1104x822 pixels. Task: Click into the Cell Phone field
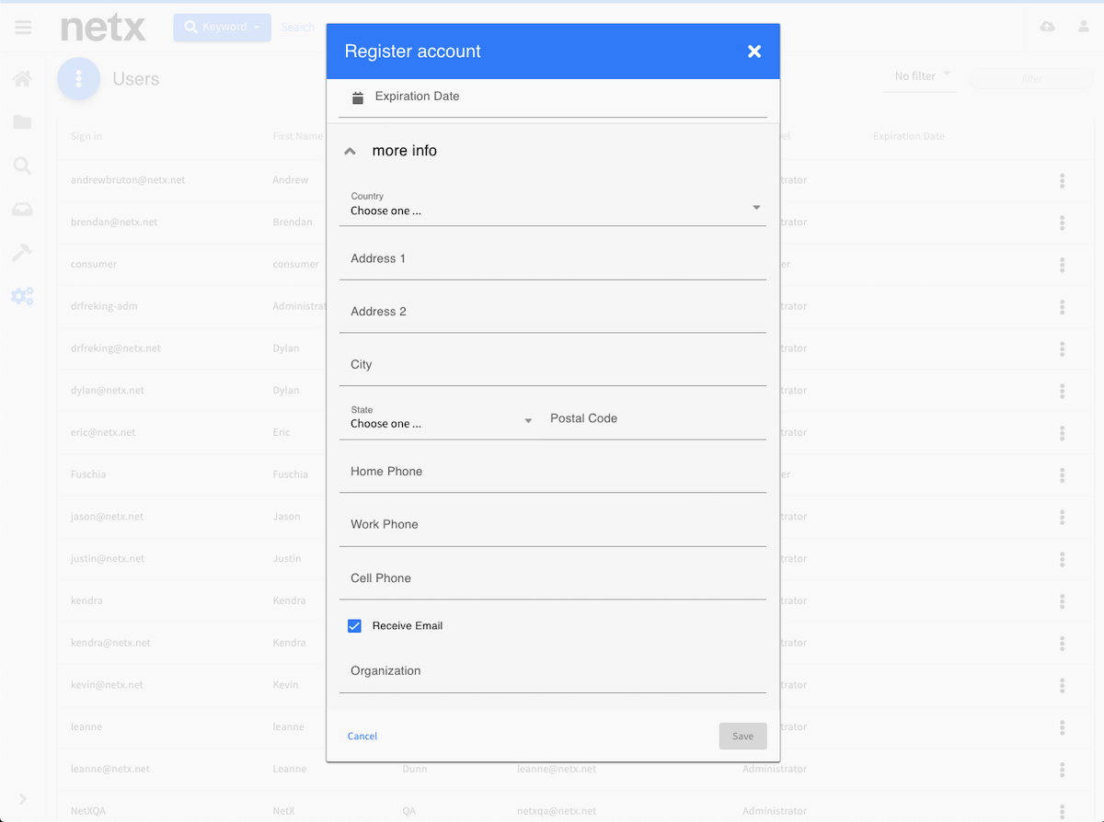click(553, 579)
